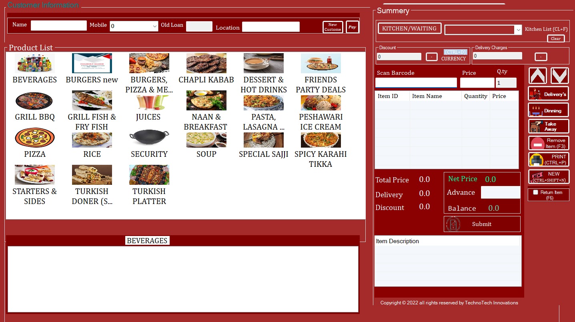This screenshot has height=322, width=575.
Task: Choose the Take Away order type
Action: tap(548, 126)
